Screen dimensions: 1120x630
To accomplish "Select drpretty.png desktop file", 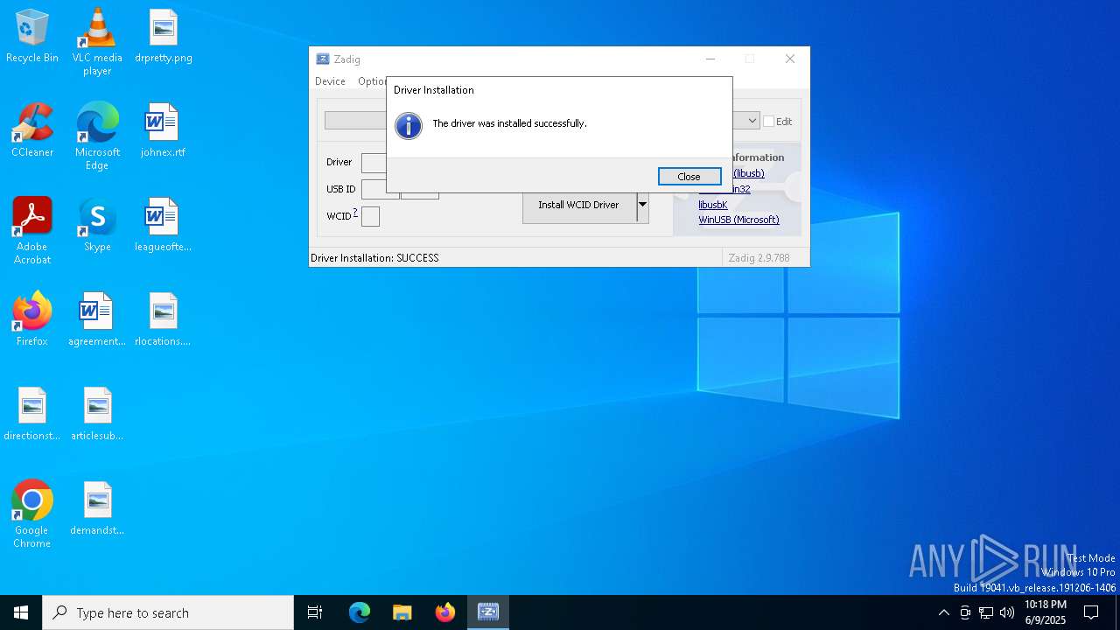I will coord(164,37).
